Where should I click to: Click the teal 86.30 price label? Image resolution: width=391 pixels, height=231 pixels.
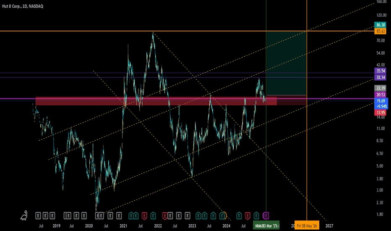point(381,25)
